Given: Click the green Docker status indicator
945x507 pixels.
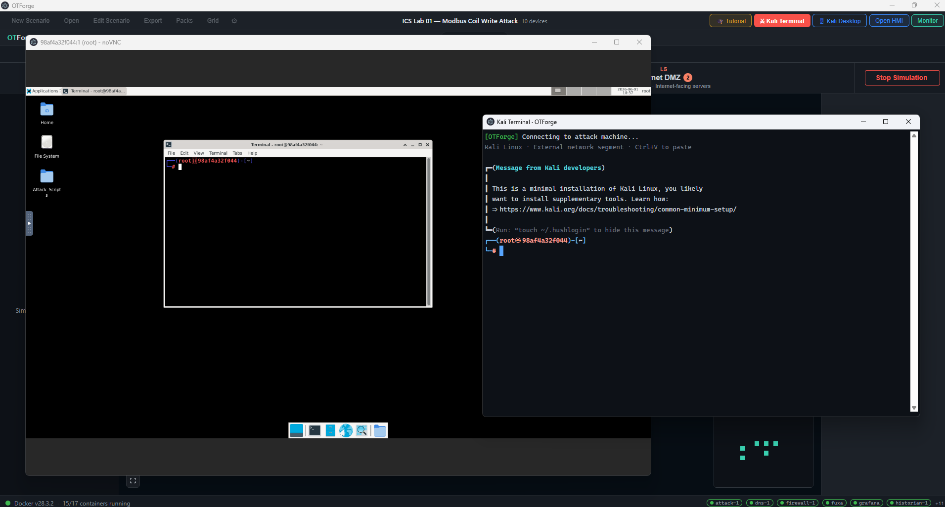Looking at the screenshot, I should point(7,503).
